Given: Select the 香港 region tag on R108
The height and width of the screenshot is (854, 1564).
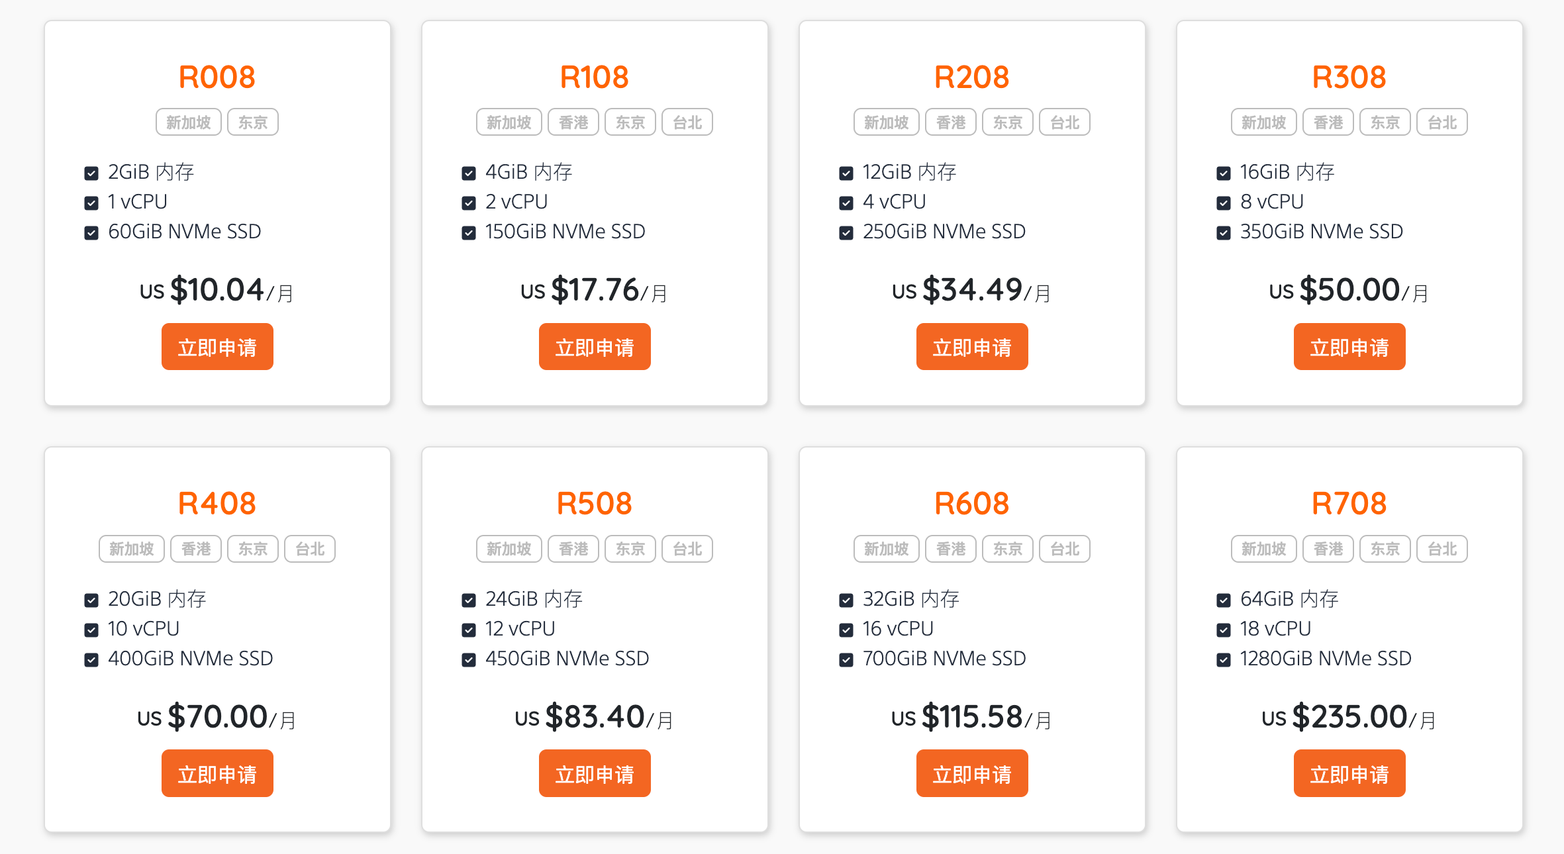Looking at the screenshot, I should [573, 122].
